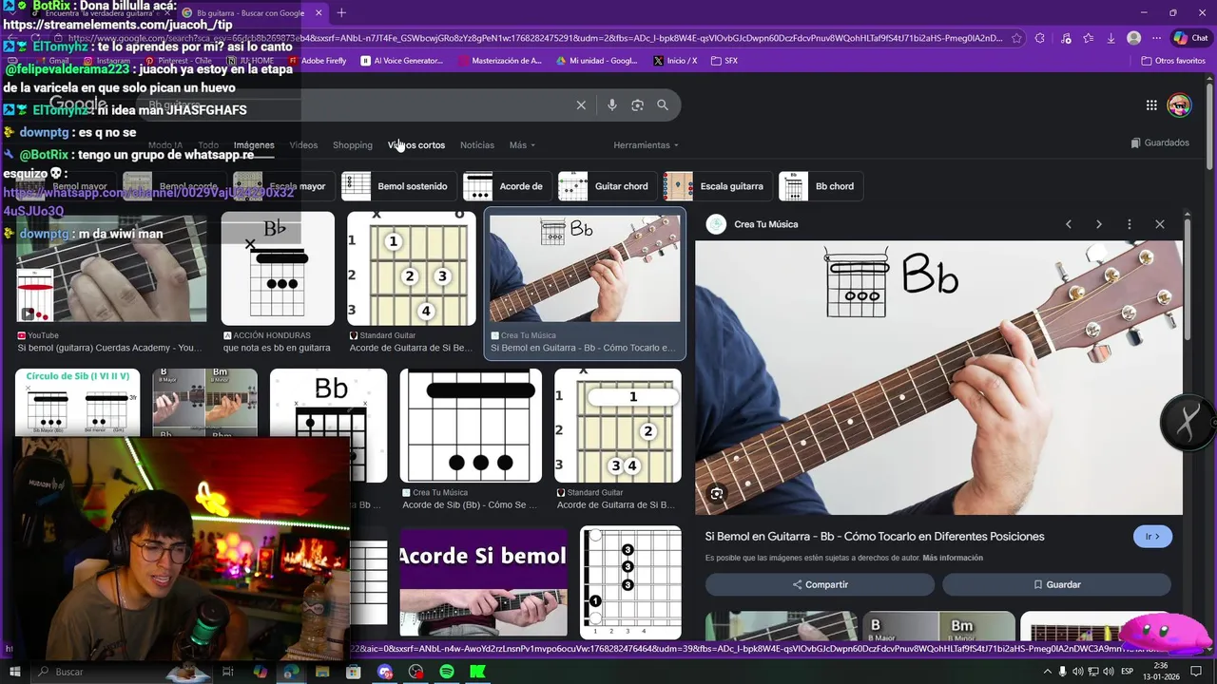
Task: Show previous image in the preview panel
Action: coord(1069,224)
